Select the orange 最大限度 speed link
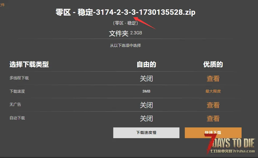 (213, 91)
